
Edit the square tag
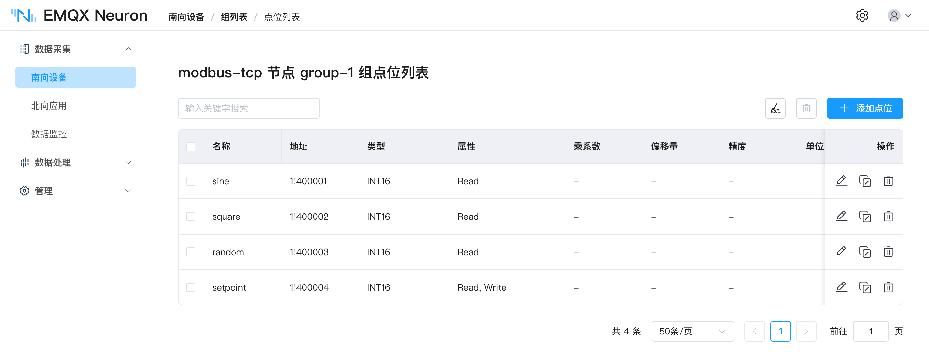[841, 216]
